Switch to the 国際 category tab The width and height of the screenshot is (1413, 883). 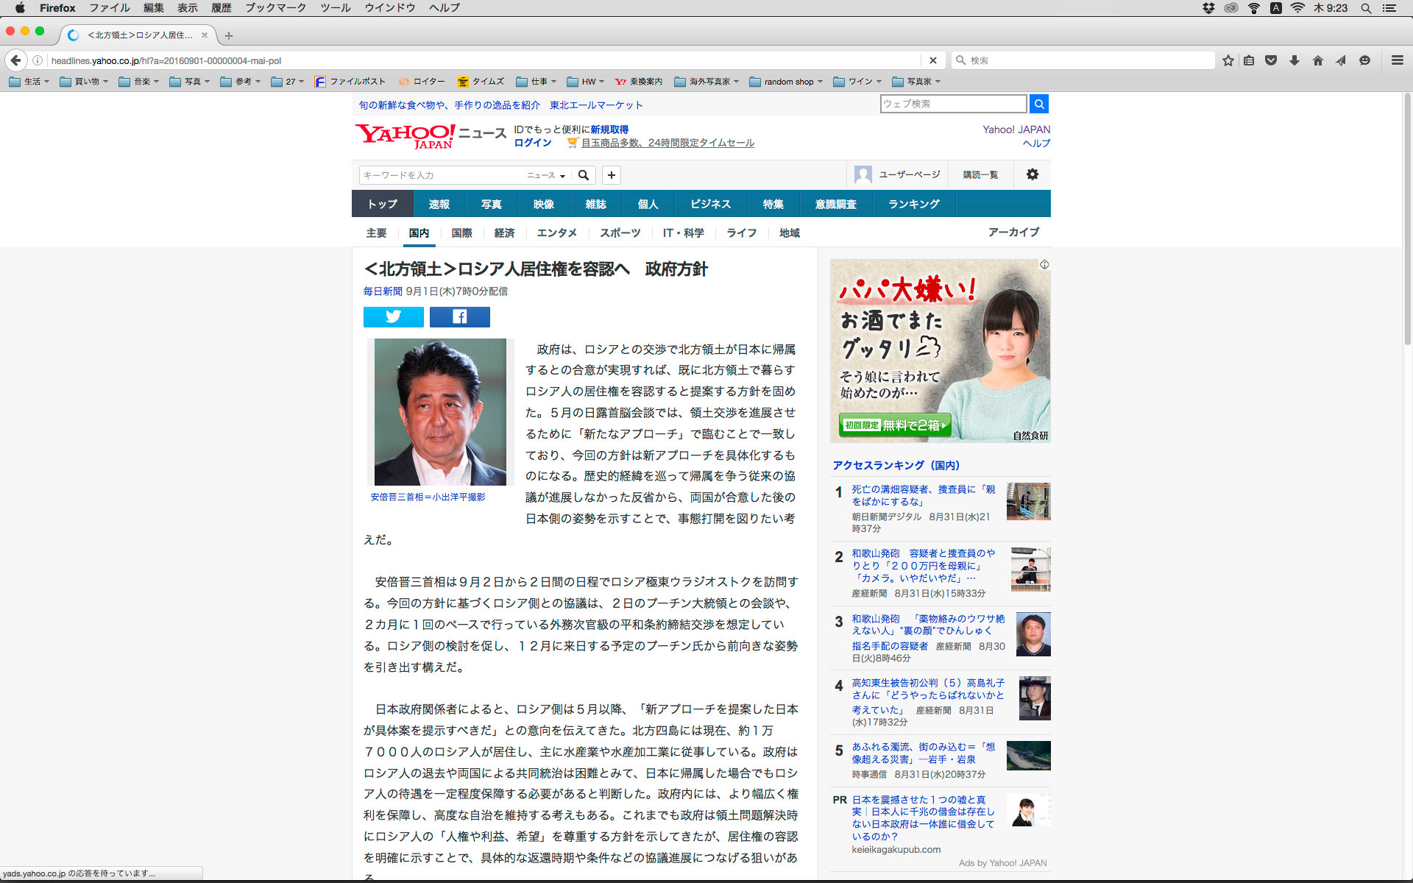461,233
